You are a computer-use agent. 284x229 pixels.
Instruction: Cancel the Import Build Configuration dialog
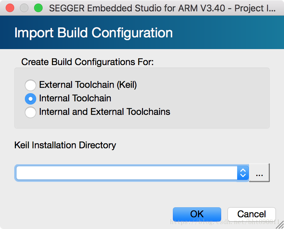(x=252, y=214)
